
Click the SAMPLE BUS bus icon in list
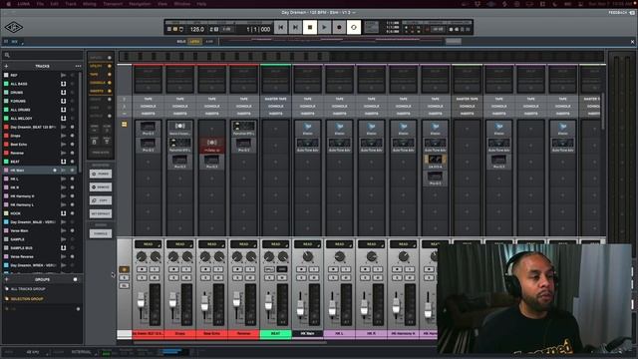tap(64, 248)
